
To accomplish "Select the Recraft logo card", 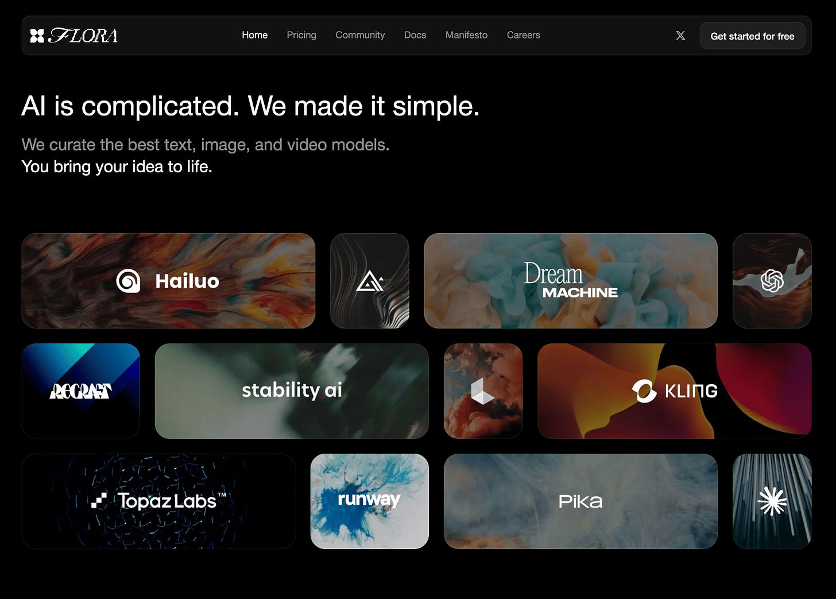I will coord(81,391).
